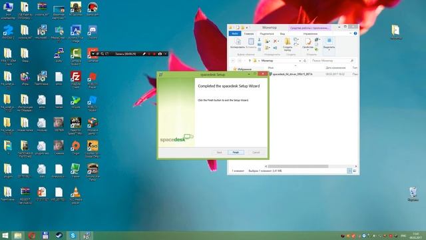Screen dimensions: 426x240
Task: Click the Windows Start button
Action: pyautogui.click(x=5, y=235)
